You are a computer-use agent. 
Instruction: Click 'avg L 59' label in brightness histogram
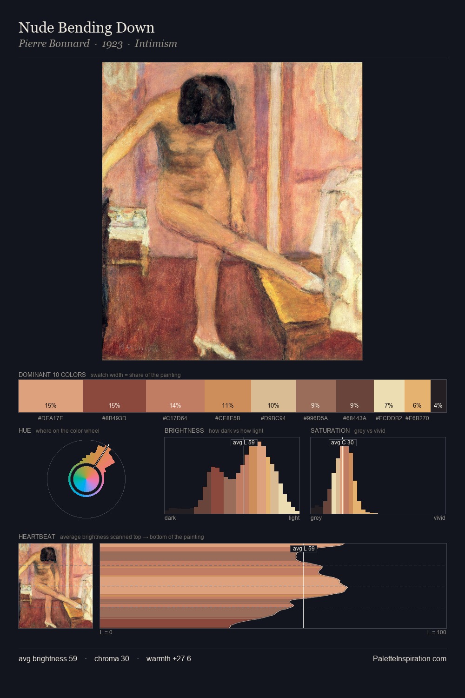(x=244, y=443)
